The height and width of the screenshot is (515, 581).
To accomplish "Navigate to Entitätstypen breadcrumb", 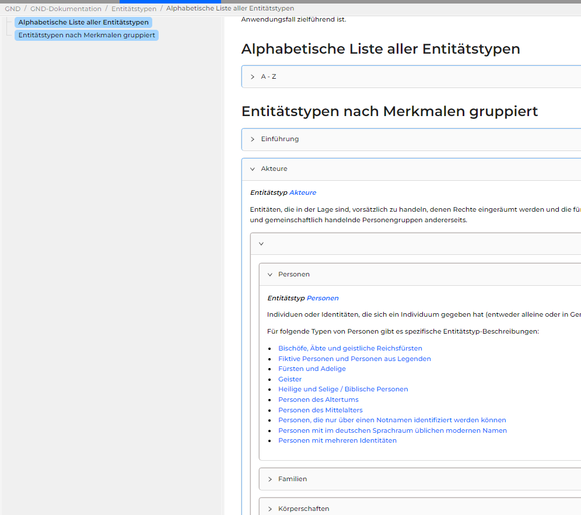I will click(x=134, y=9).
